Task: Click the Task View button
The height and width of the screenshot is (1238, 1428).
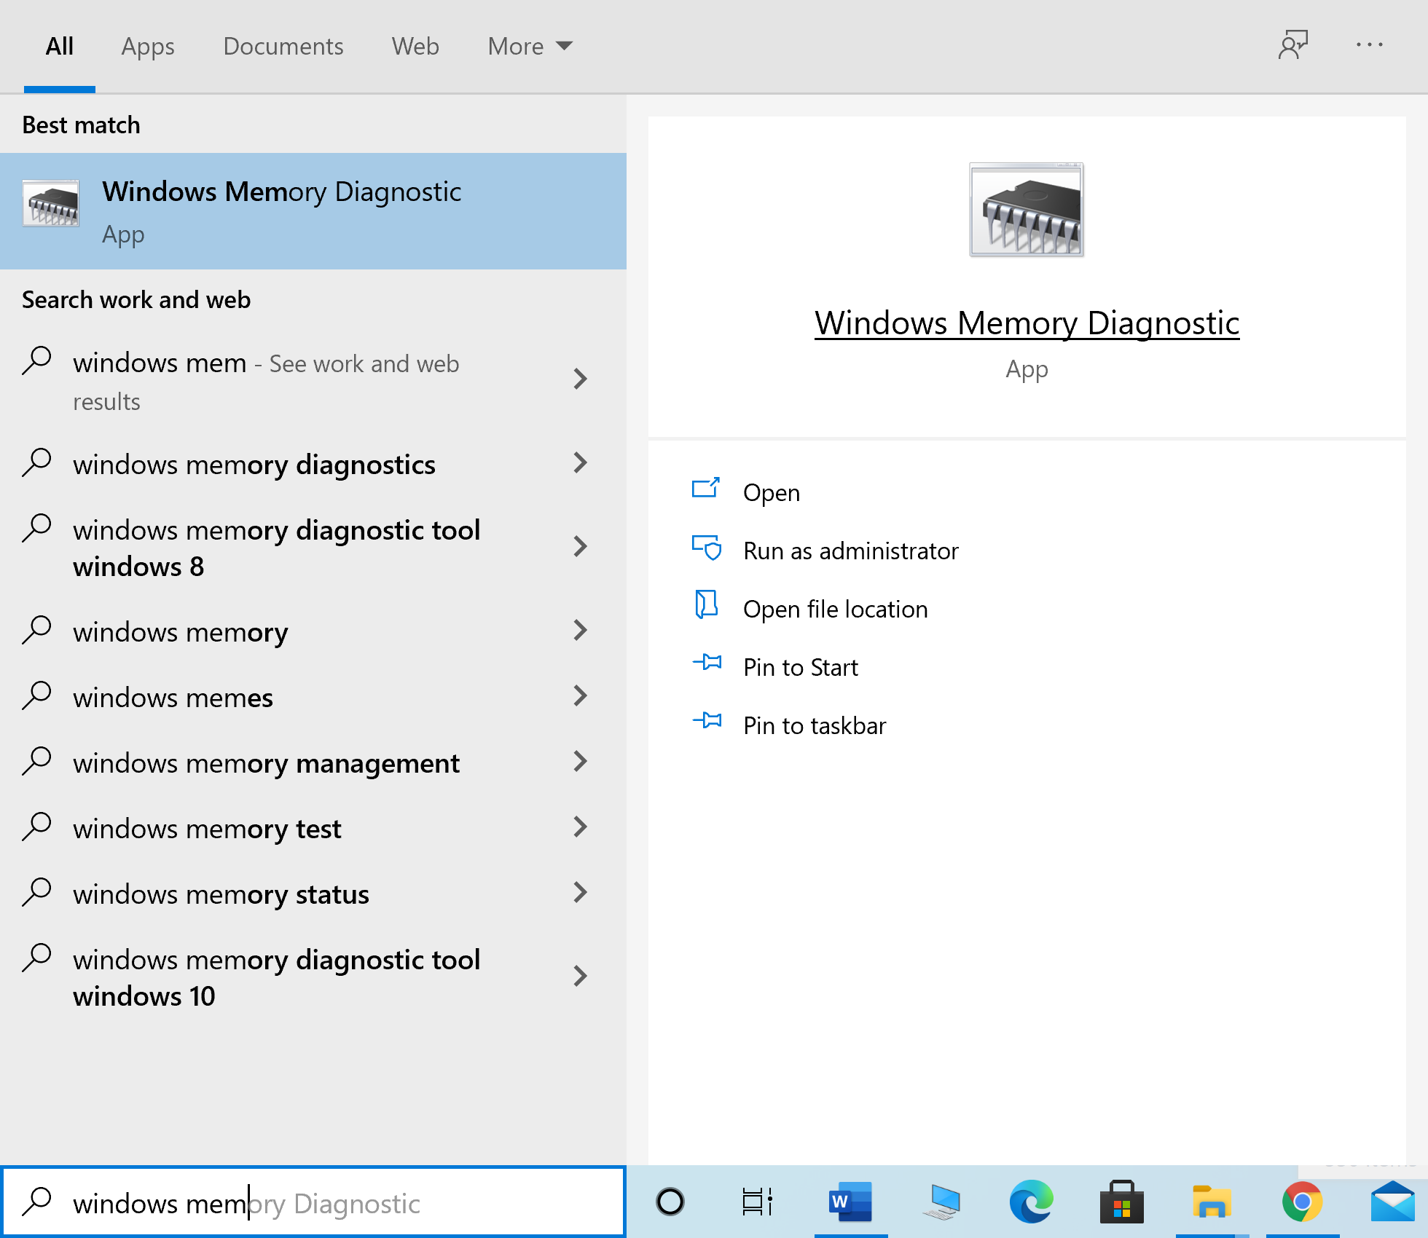Action: [758, 1202]
